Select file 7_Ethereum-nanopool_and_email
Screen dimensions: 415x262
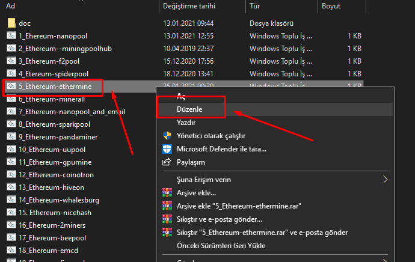(72, 112)
